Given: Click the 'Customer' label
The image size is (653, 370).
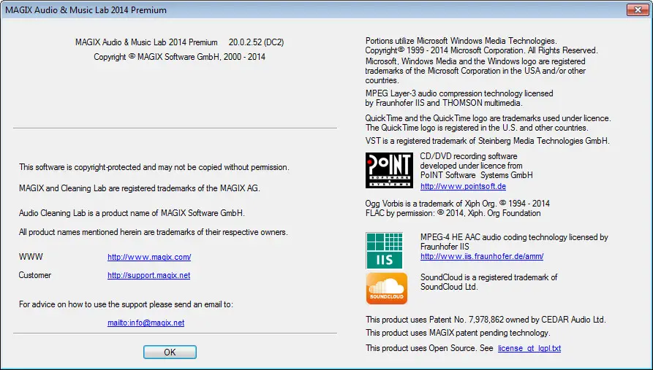Looking at the screenshot, I should pos(35,275).
